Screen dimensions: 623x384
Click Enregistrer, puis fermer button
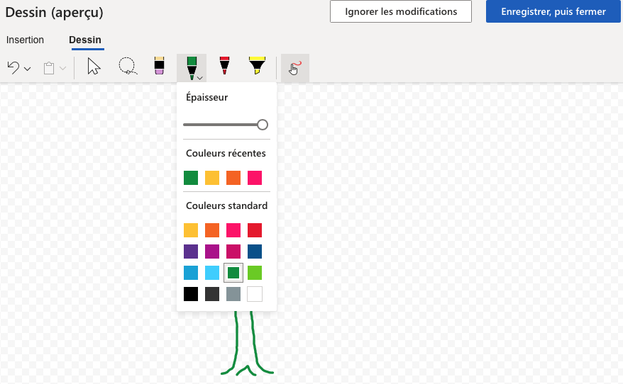coord(553,11)
